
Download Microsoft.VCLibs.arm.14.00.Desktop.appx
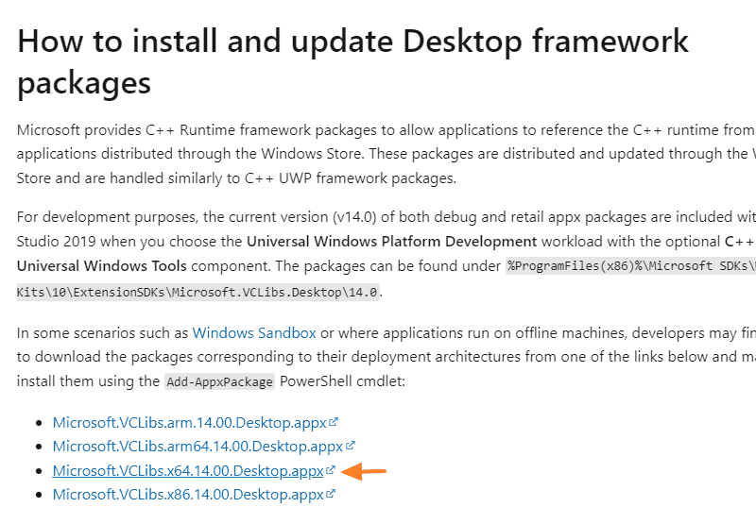point(188,423)
